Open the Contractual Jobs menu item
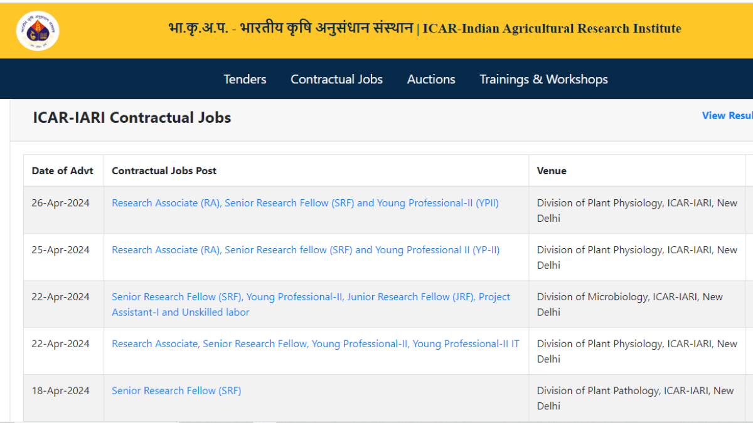 click(x=336, y=80)
